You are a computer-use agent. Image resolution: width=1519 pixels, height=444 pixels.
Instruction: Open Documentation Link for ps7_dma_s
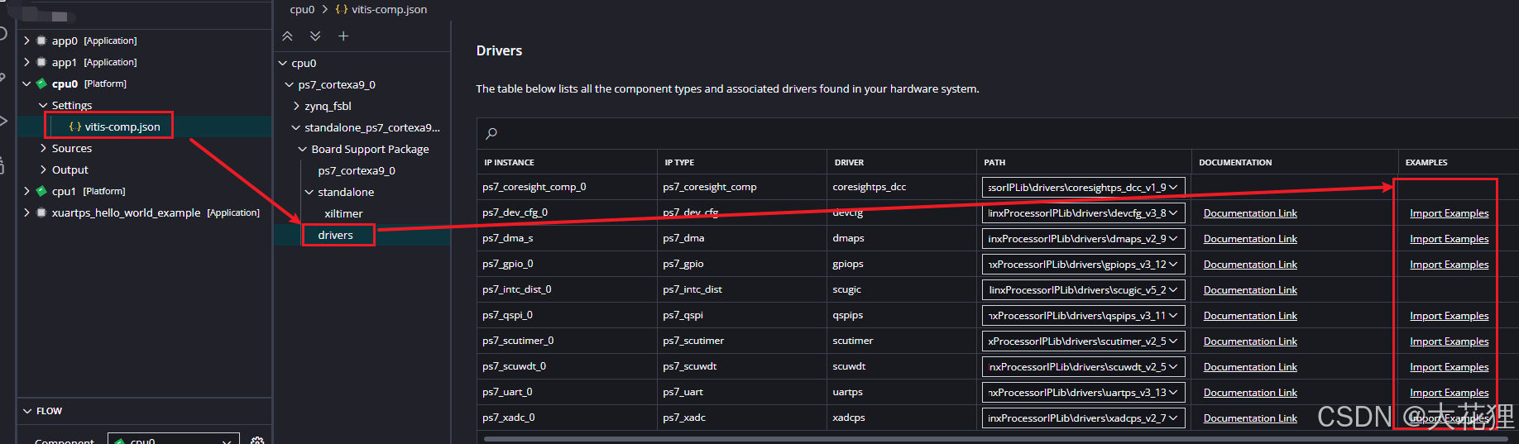coord(1250,239)
